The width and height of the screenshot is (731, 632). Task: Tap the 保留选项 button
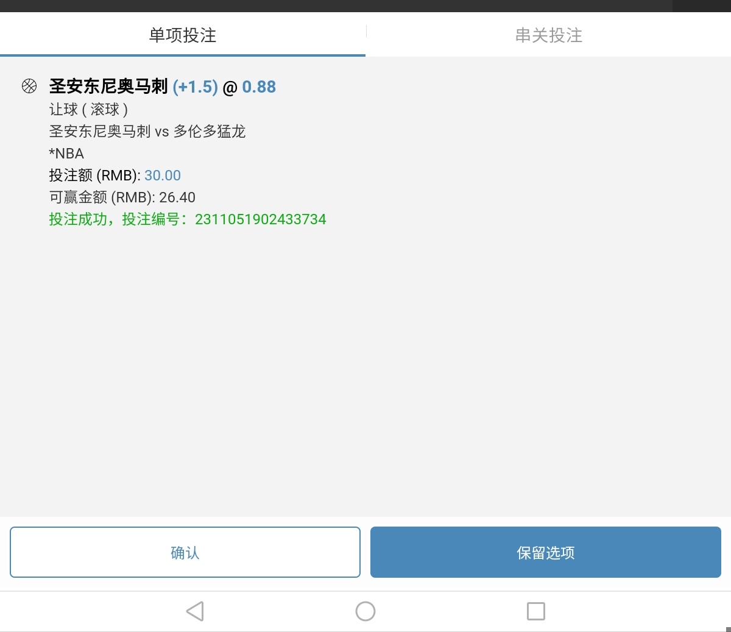coord(546,552)
